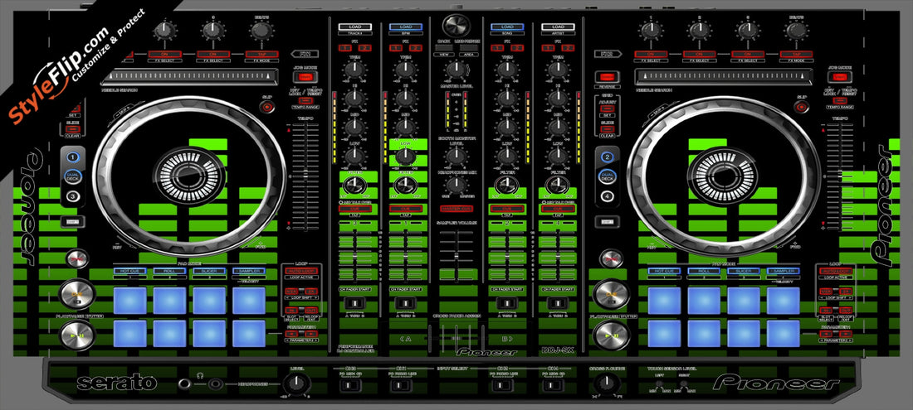Screen dimensions: 913x410
Task: Tap the left deck SYNC button
Action: pyautogui.click(x=76, y=258)
